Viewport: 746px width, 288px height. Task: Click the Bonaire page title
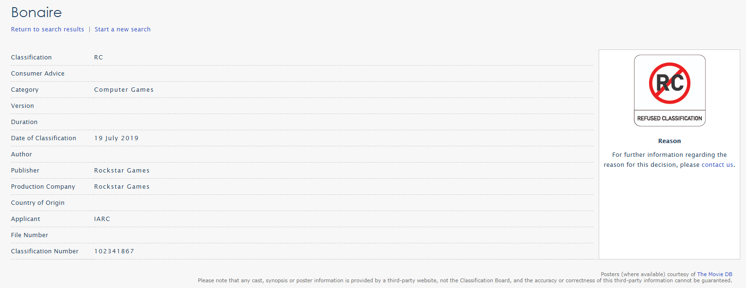pyautogui.click(x=37, y=12)
